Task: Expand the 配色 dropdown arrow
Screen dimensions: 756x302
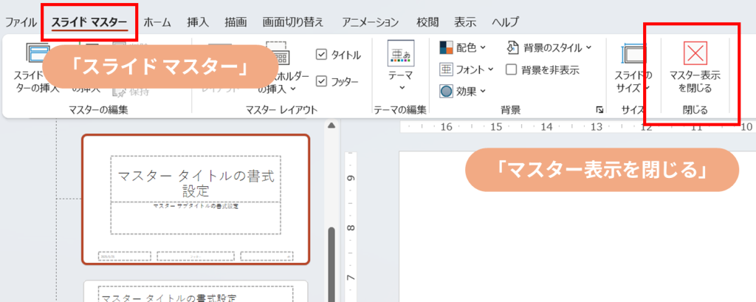Action: tap(483, 48)
